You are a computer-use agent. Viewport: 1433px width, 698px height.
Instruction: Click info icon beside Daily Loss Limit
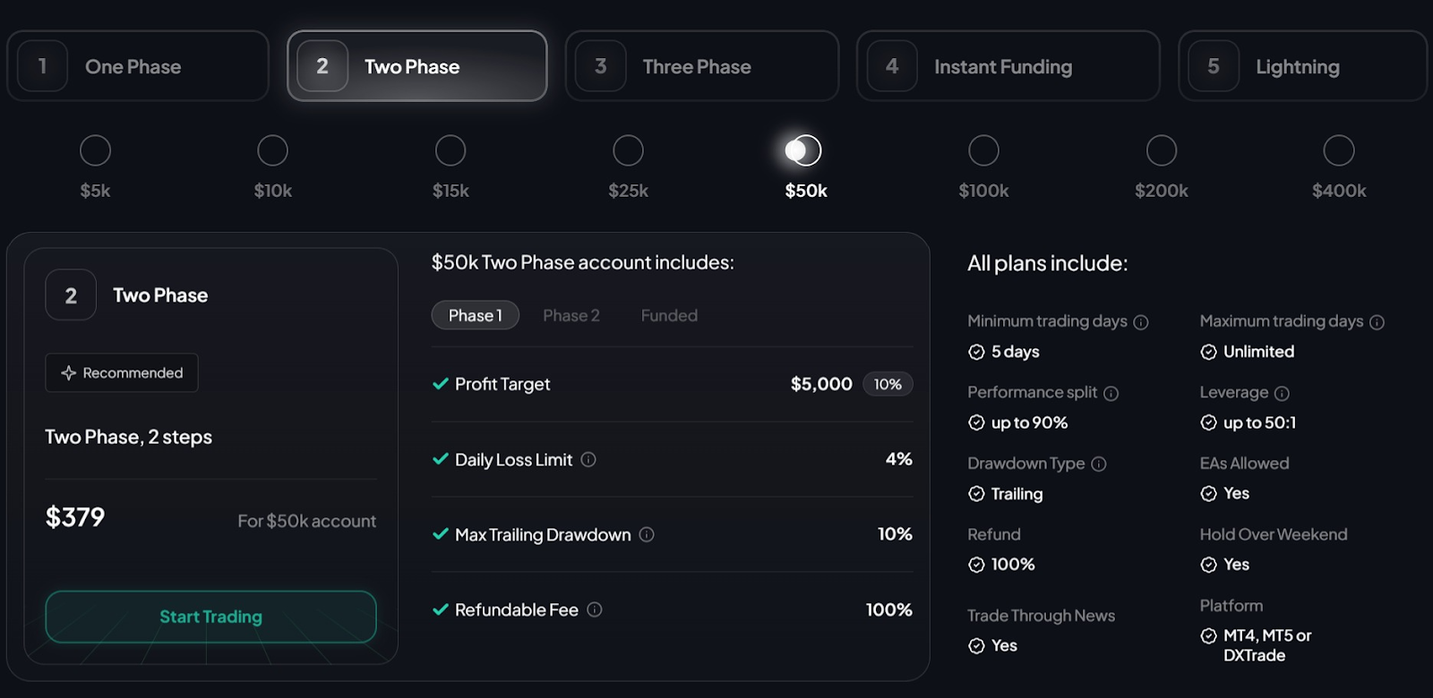[588, 459]
